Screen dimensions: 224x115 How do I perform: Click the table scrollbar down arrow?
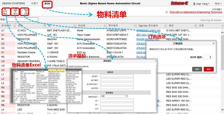(x=222, y=110)
